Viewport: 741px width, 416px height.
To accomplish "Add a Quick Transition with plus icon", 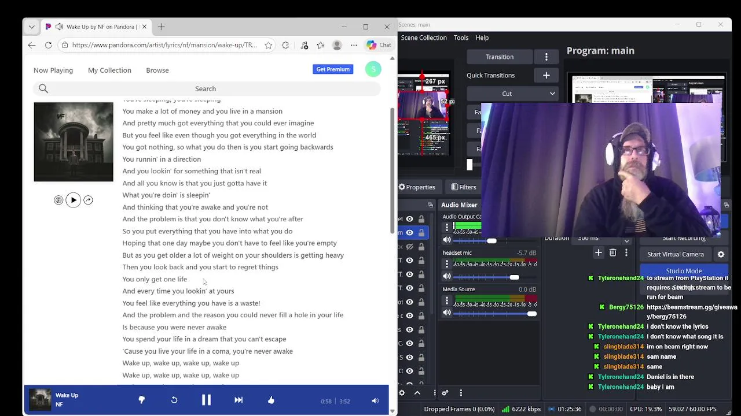I will 546,75.
